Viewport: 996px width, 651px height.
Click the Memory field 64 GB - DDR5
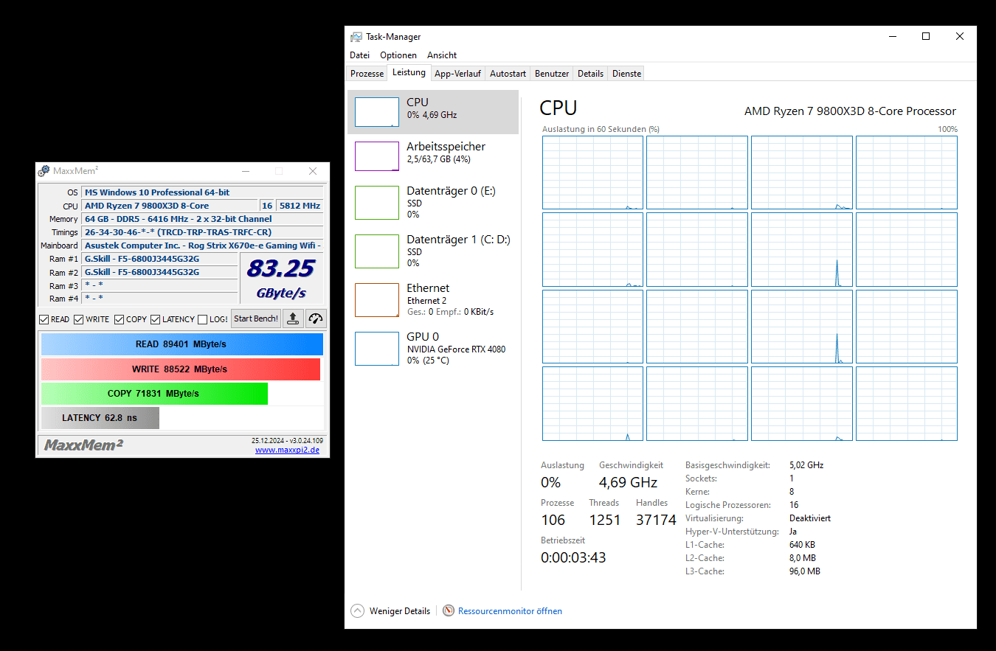point(203,219)
